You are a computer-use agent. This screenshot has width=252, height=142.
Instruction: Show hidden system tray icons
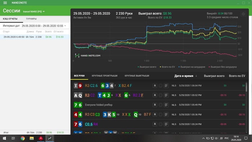[203, 138]
